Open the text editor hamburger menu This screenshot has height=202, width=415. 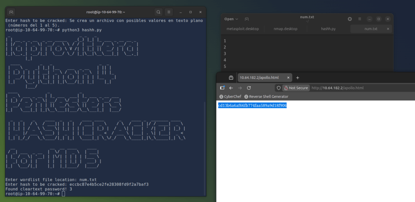tap(360, 19)
